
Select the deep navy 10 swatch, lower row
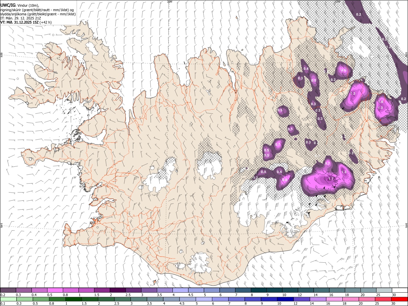click(285, 299)
